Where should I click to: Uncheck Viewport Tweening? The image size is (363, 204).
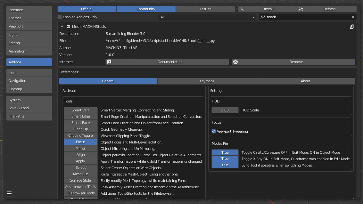coord(214,131)
